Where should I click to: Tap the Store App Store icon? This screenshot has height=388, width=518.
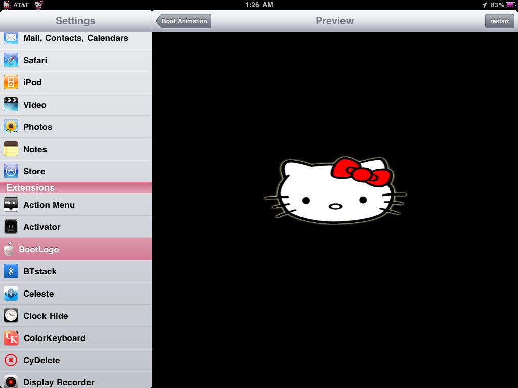(11, 171)
